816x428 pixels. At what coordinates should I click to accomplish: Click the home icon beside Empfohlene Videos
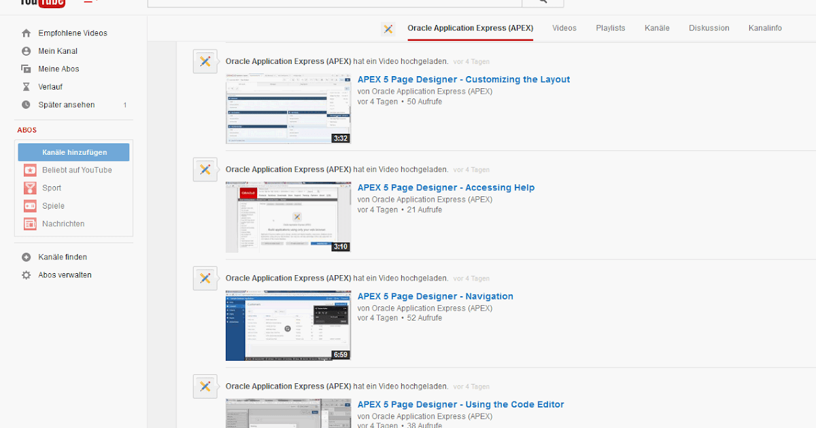click(27, 33)
